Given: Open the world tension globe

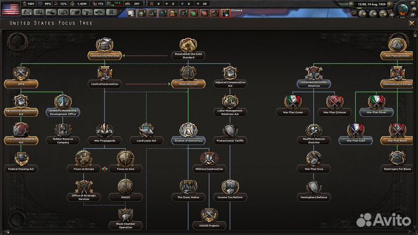Looking at the screenshot, I should tap(402, 9).
